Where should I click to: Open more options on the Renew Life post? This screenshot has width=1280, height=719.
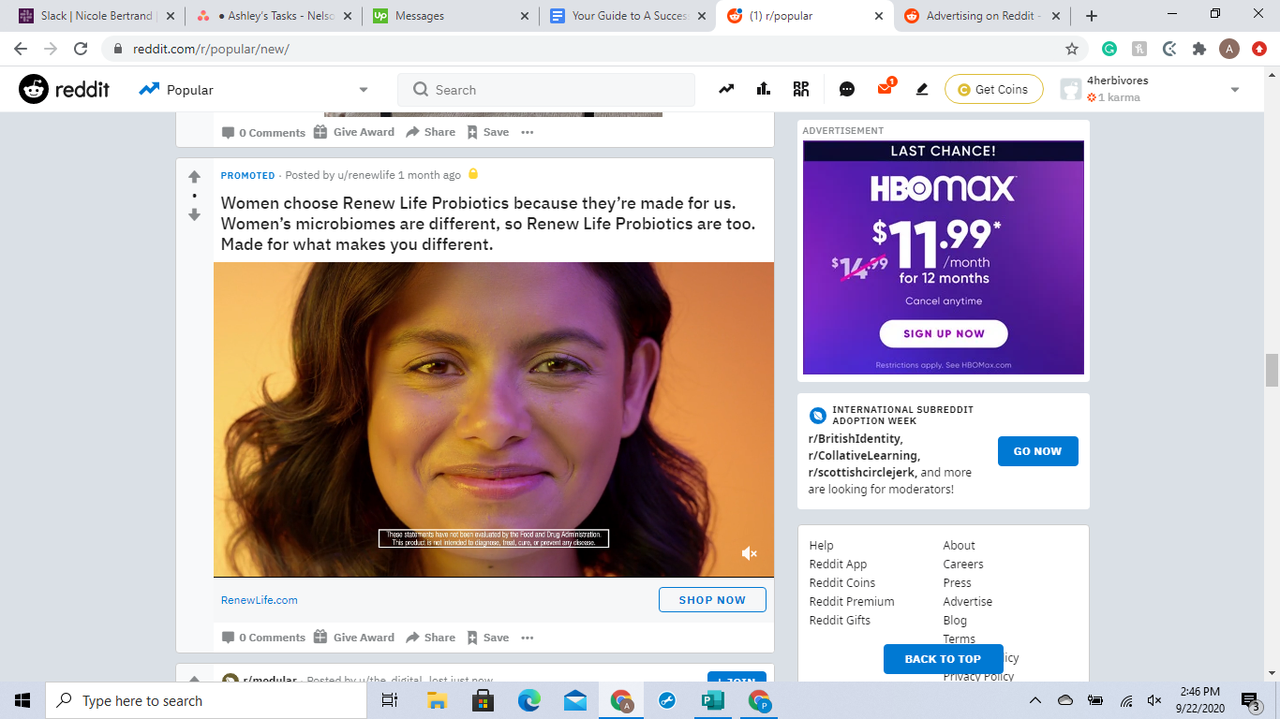tap(528, 638)
